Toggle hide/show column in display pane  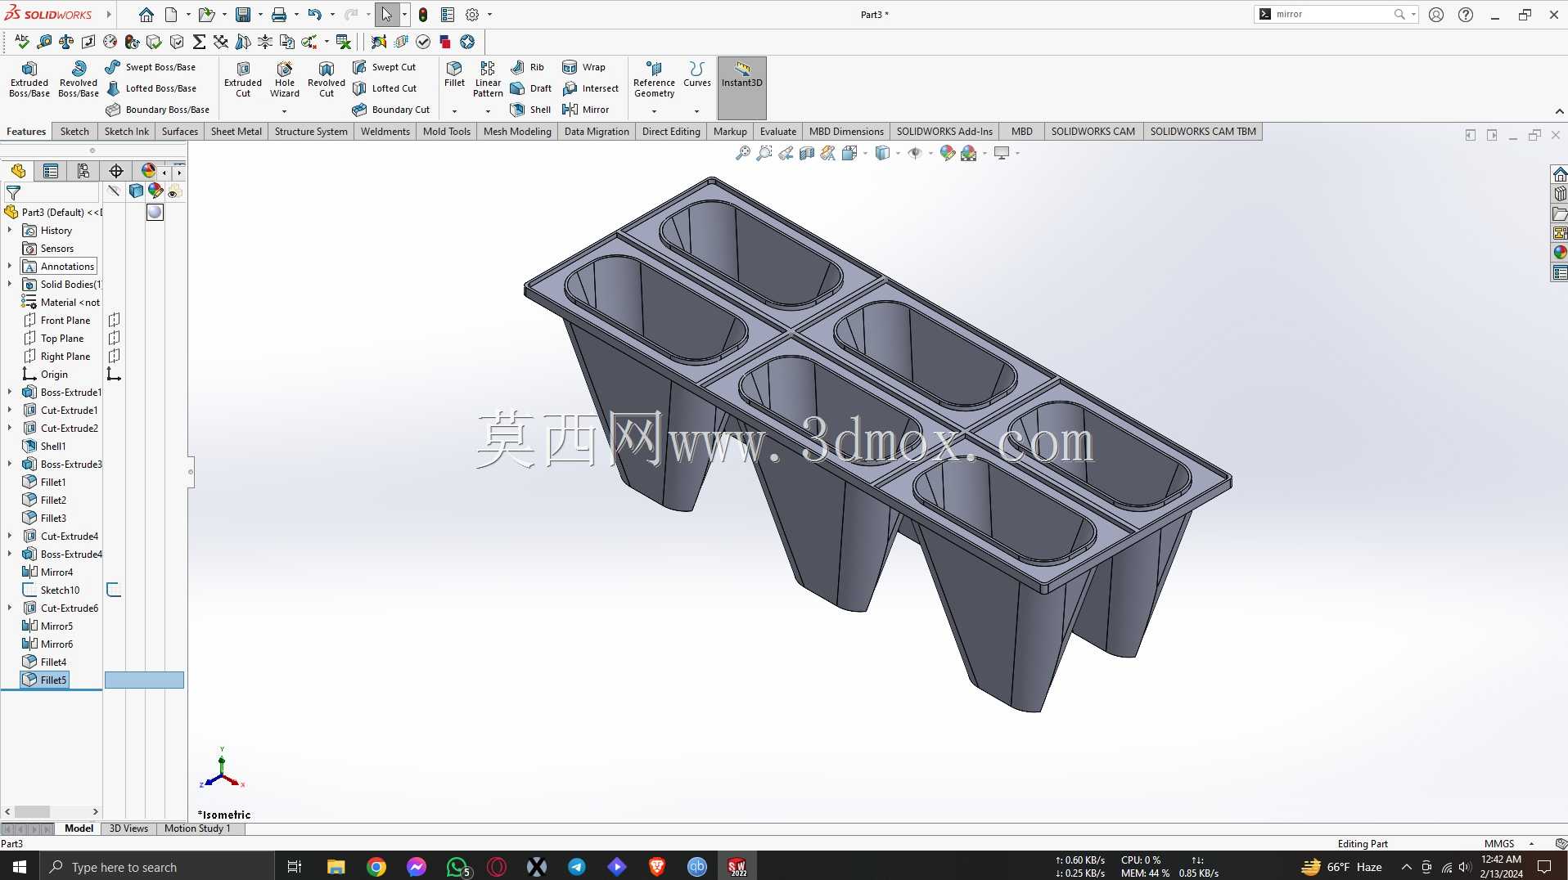click(x=114, y=191)
